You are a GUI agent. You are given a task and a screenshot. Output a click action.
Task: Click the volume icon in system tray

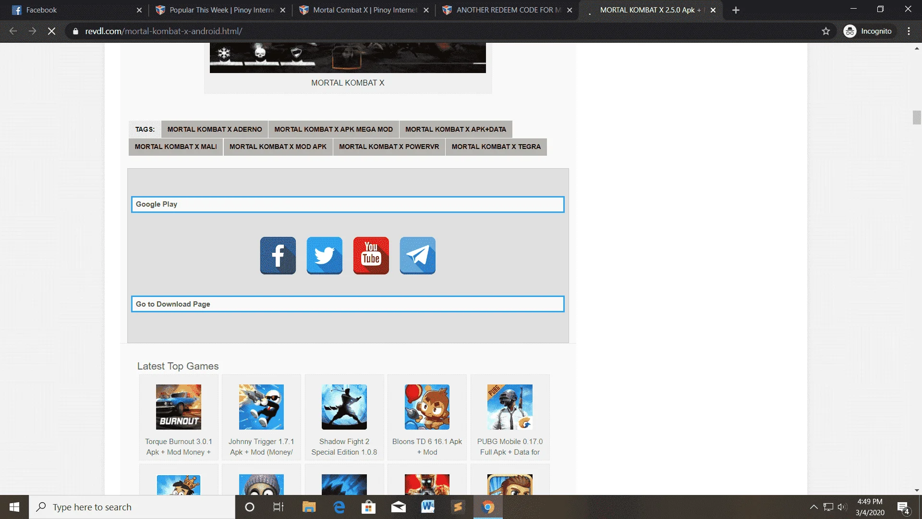(842, 507)
